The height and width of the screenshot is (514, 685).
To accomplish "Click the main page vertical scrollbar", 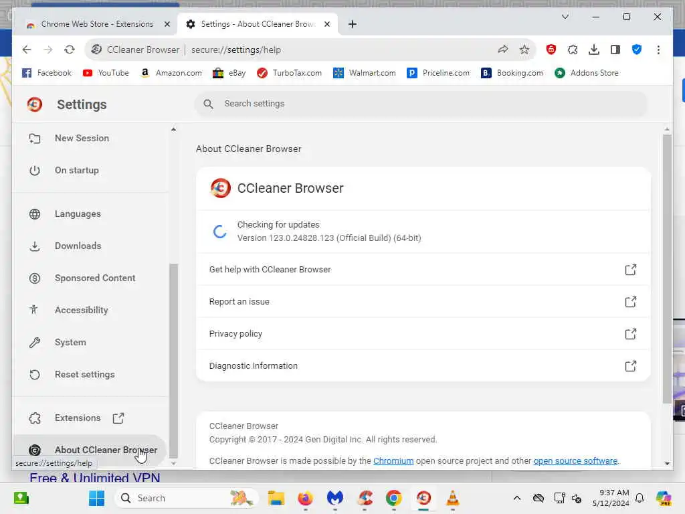I will pyautogui.click(x=667, y=269).
